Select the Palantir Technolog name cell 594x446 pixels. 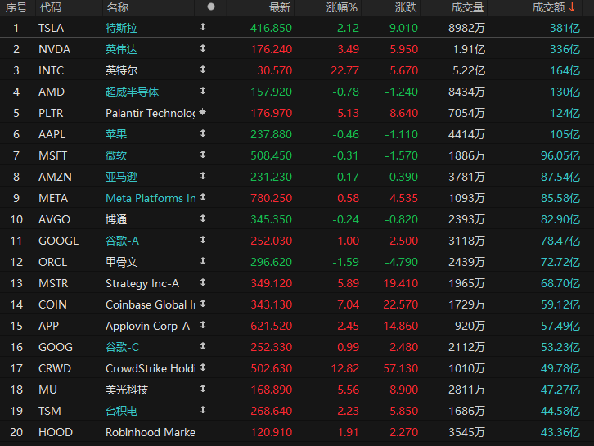tap(150, 113)
